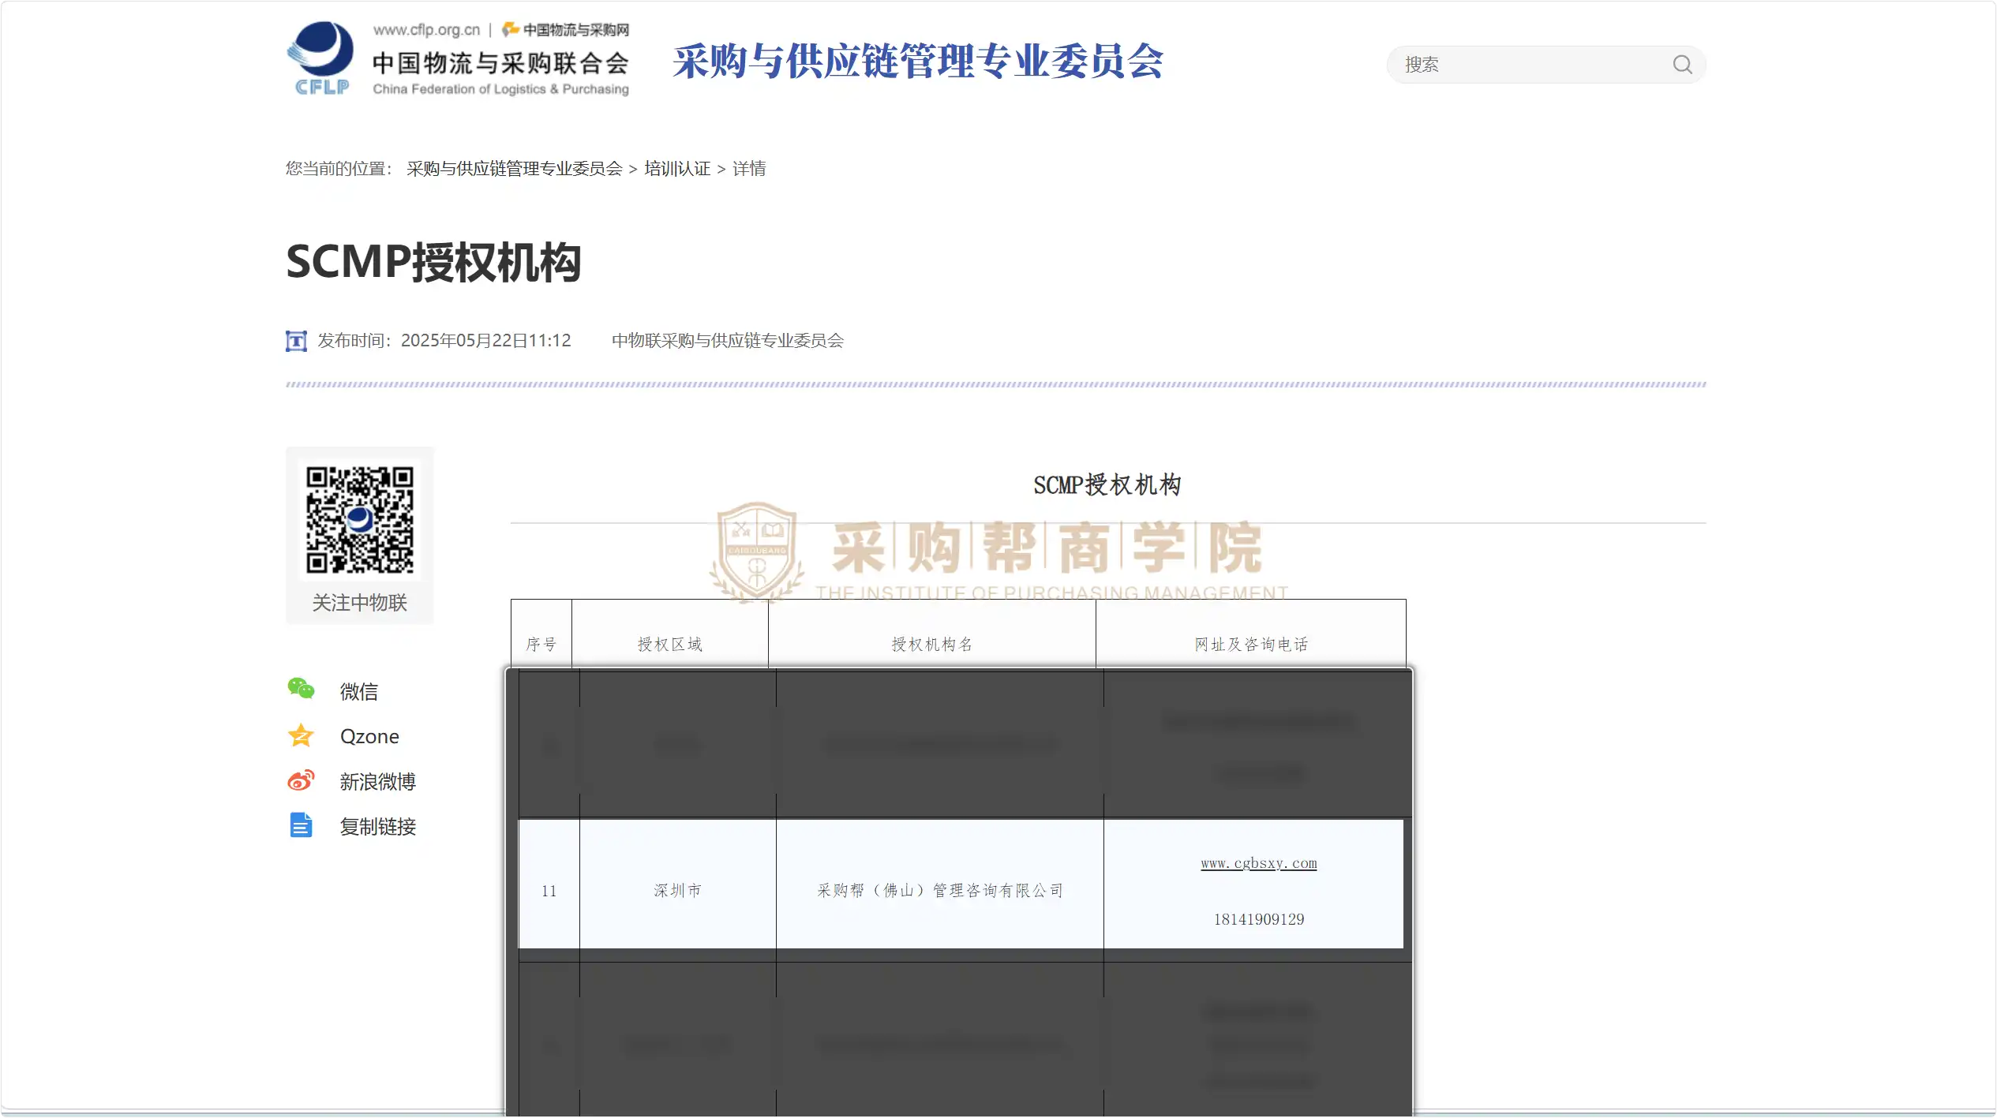Click the Qzone star icon

[301, 735]
